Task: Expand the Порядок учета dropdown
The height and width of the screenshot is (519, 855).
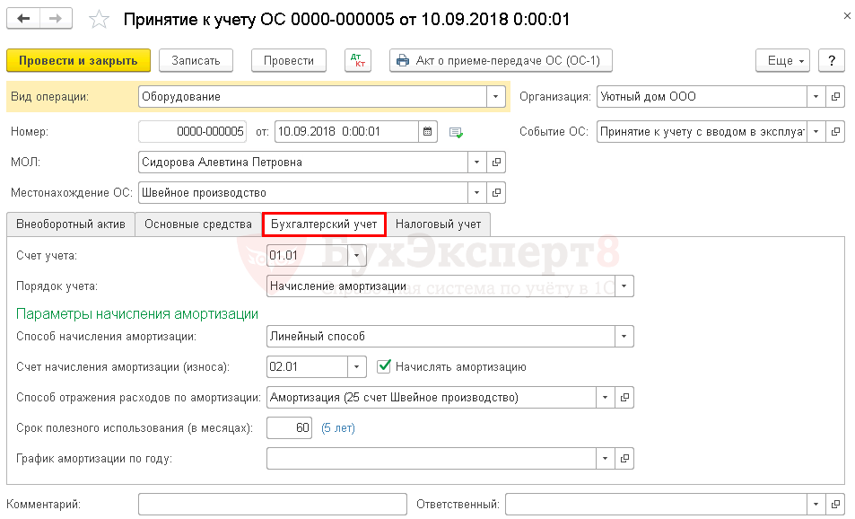Action: [624, 286]
